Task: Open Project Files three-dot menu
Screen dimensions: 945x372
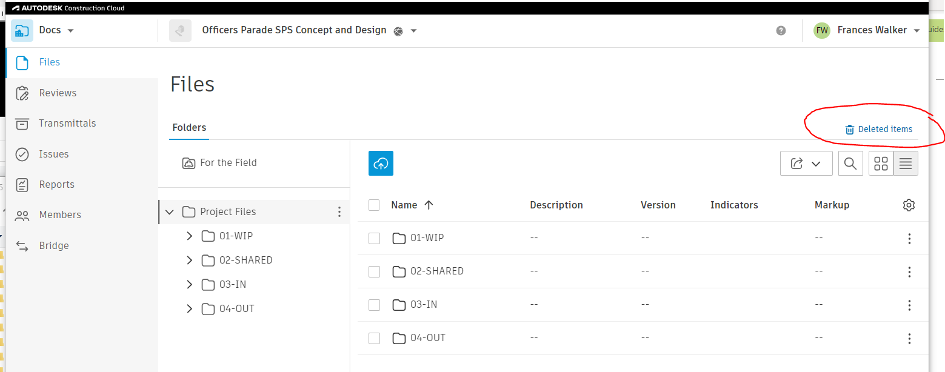Action: [339, 212]
